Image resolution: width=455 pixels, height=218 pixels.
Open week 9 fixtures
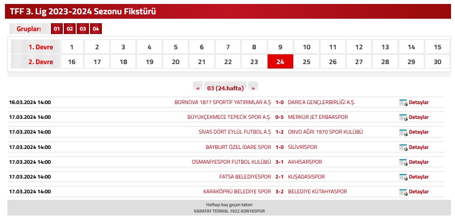pyautogui.click(x=280, y=47)
